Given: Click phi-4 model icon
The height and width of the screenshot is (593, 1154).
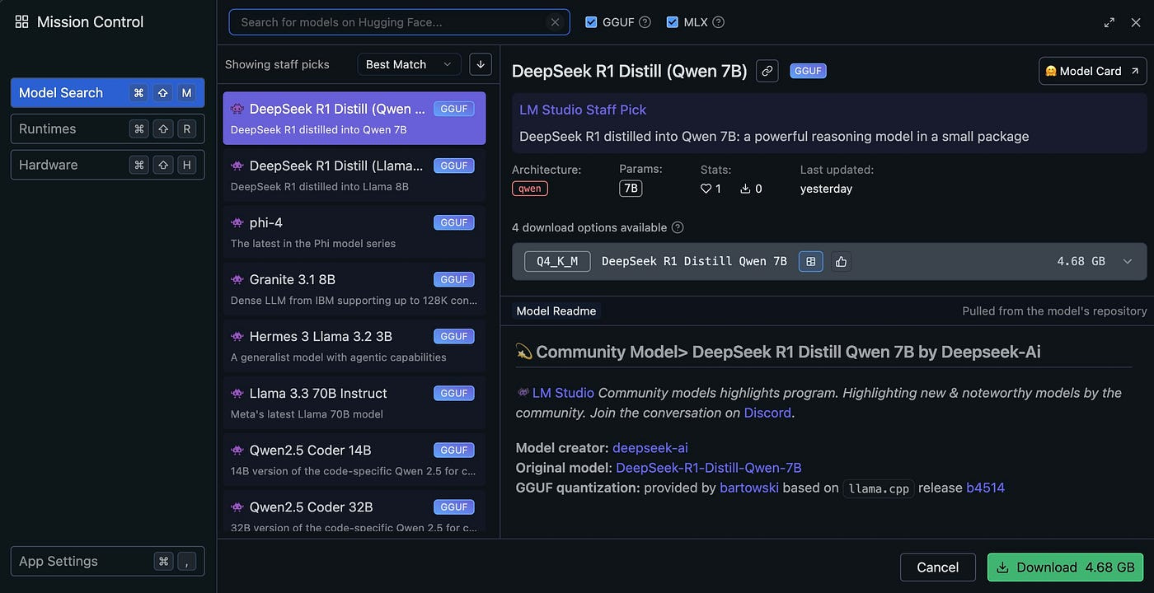Looking at the screenshot, I should click(x=237, y=222).
